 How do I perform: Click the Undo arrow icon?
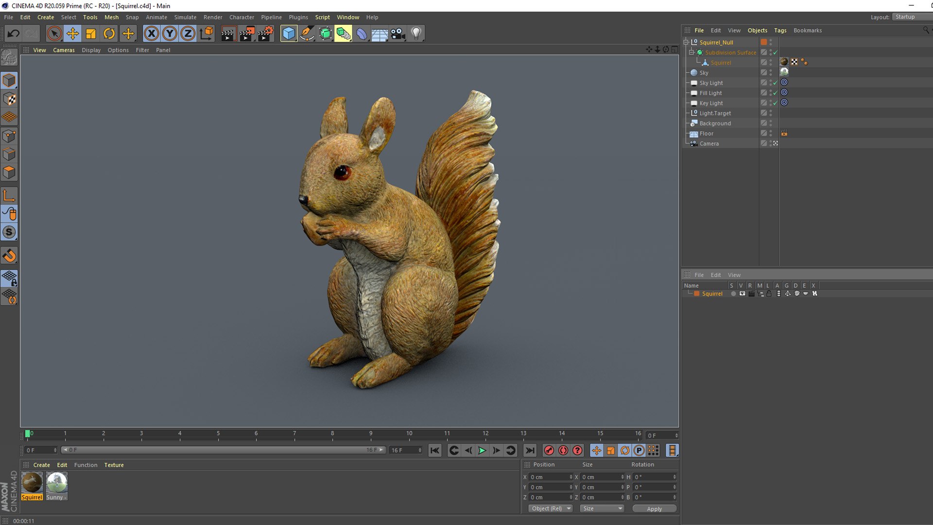[13, 34]
